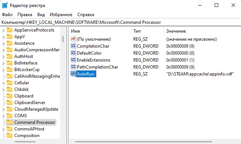Expand the AppServiceProtocols key

(3, 30)
